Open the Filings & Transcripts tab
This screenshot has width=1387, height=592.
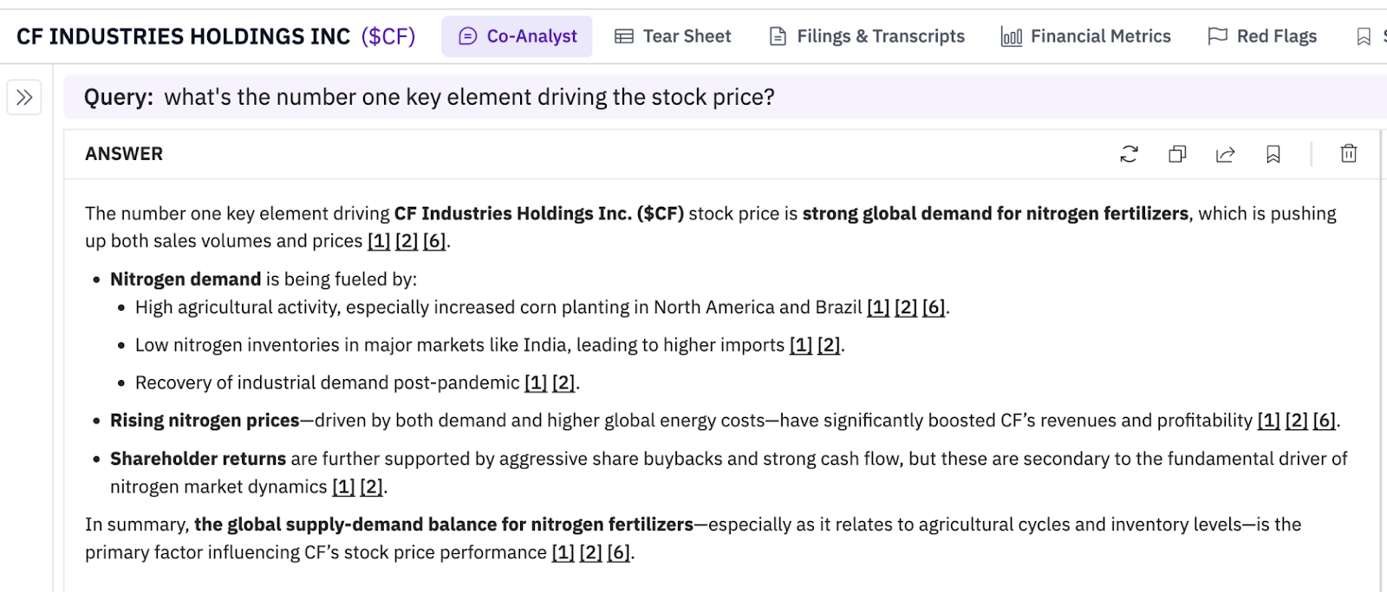867,36
